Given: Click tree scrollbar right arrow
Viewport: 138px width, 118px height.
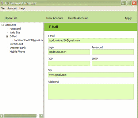Looking at the screenshot, I should tap(41, 116).
